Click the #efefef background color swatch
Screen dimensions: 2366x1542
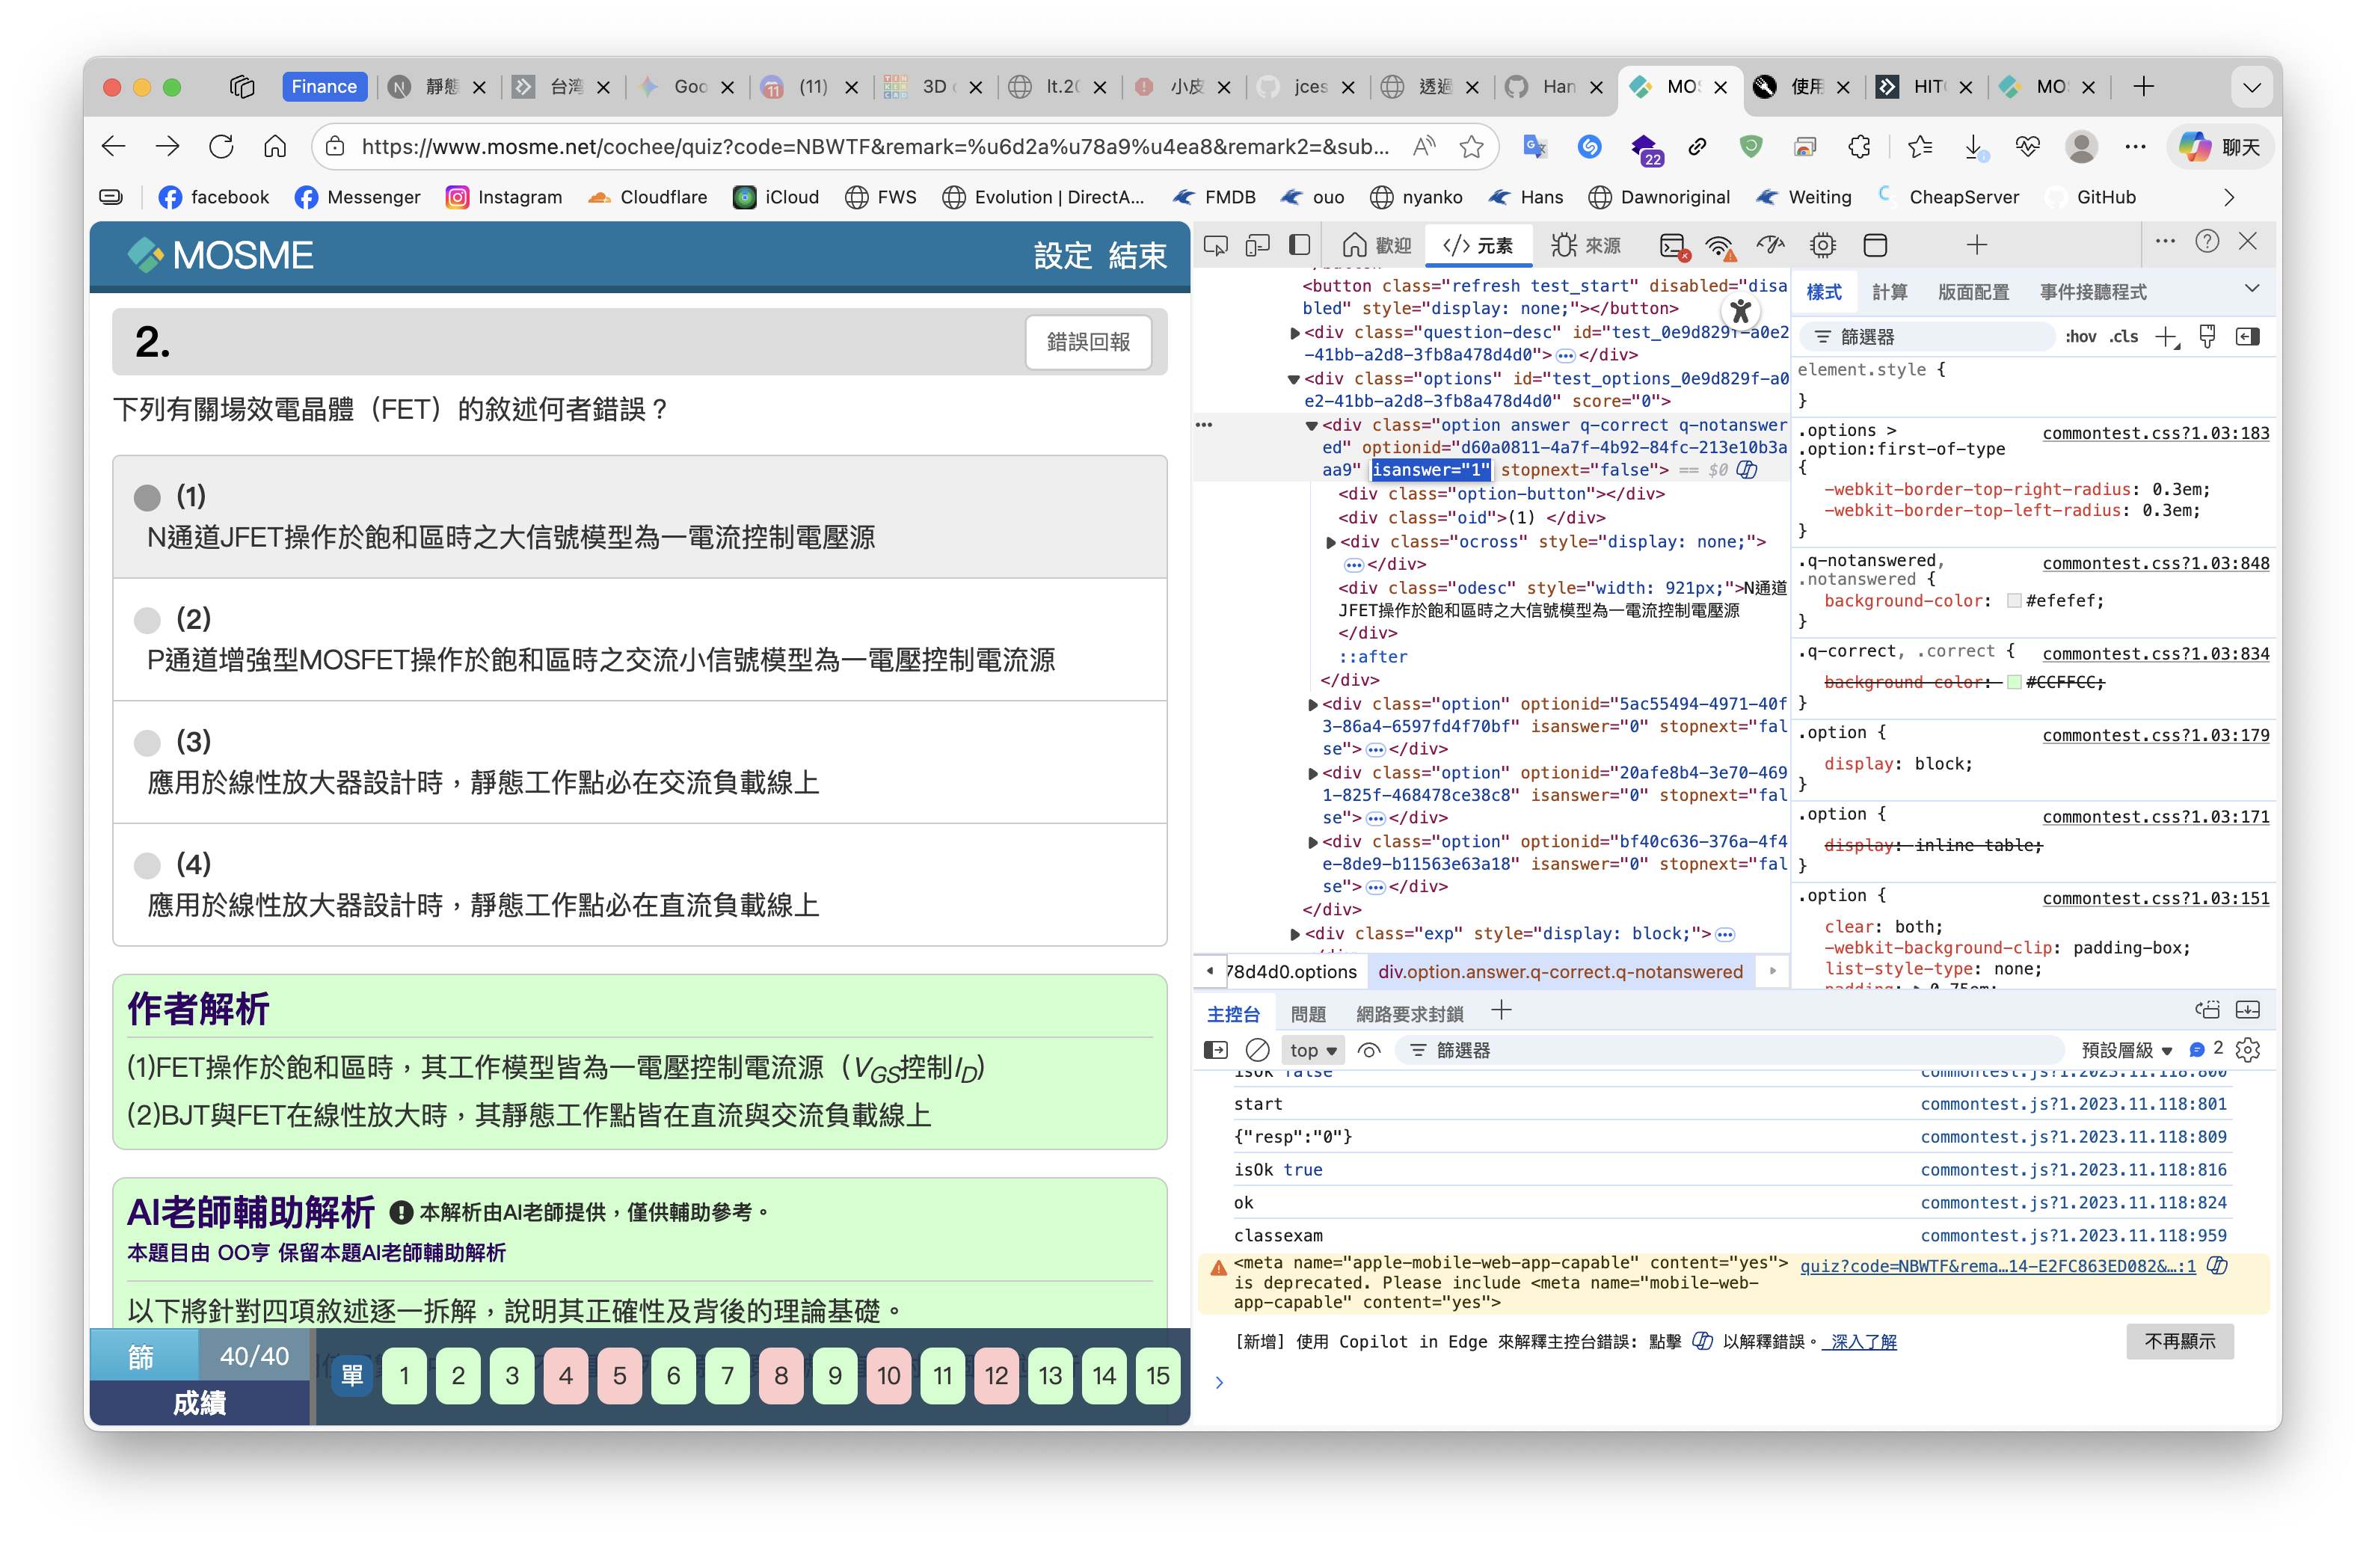pos(2013,600)
